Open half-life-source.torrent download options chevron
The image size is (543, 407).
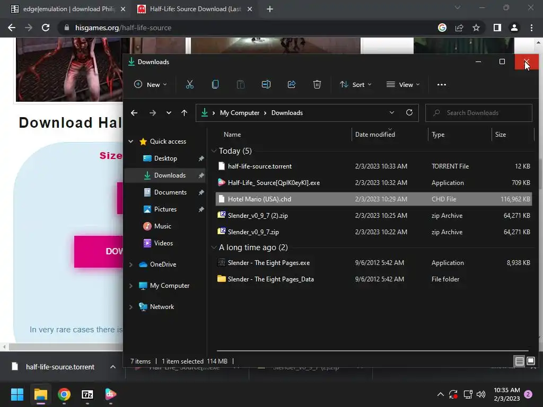(x=113, y=367)
